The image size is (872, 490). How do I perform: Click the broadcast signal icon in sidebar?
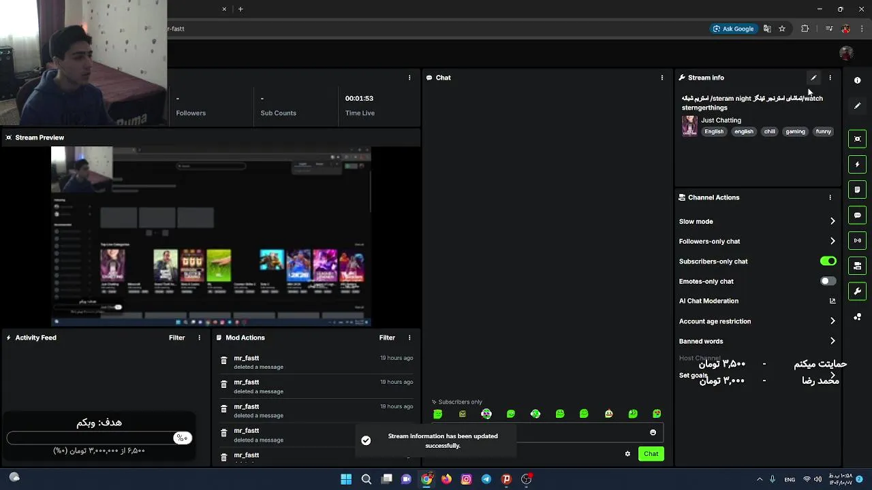click(x=857, y=240)
